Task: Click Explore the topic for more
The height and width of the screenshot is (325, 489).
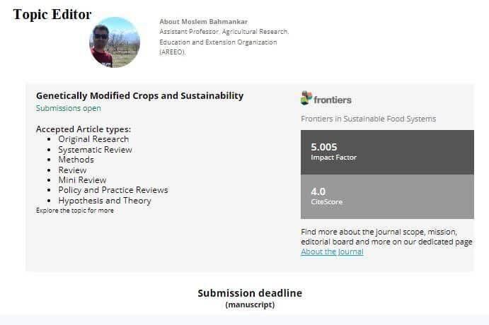Action: [75, 211]
